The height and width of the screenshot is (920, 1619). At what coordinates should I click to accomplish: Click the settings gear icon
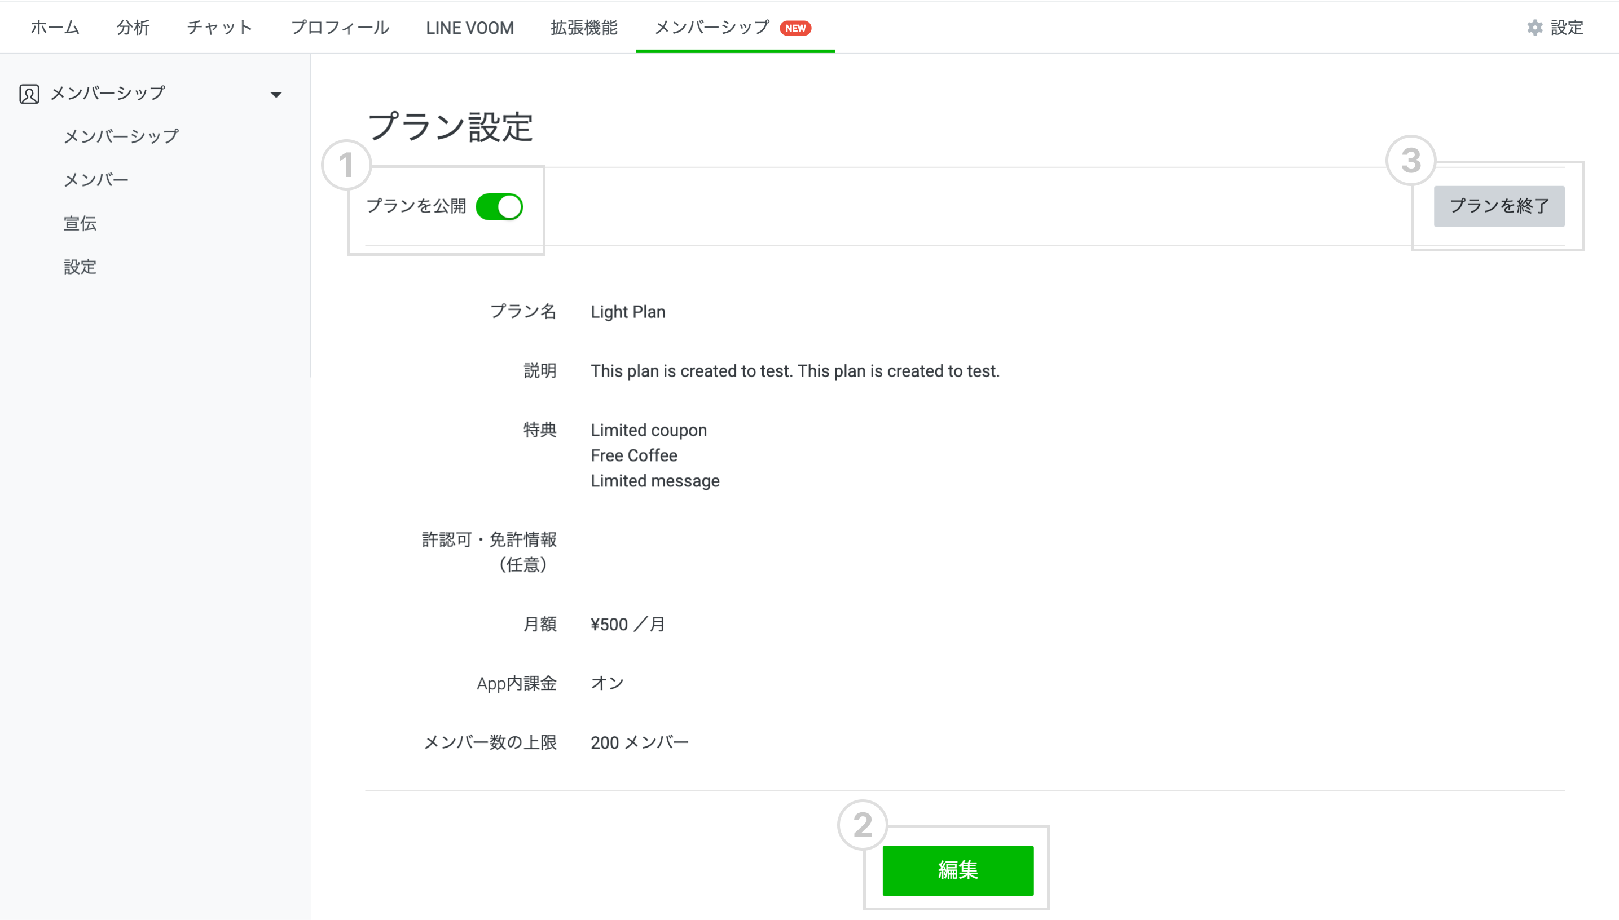1534,28
